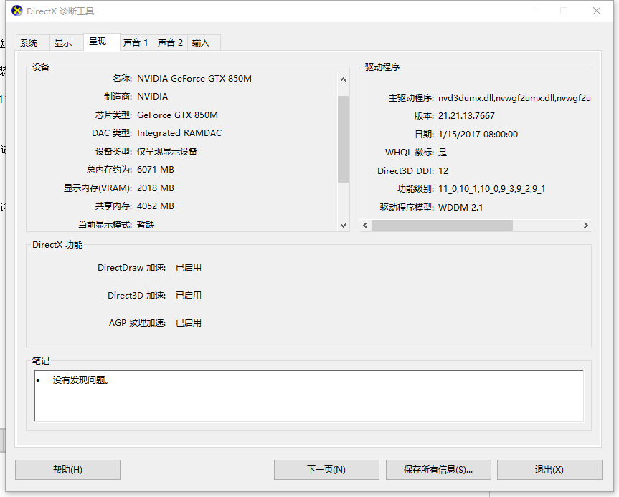Select the WDDM 2.1 driver model value
Screen dimensions: 619x497
(x=460, y=207)
